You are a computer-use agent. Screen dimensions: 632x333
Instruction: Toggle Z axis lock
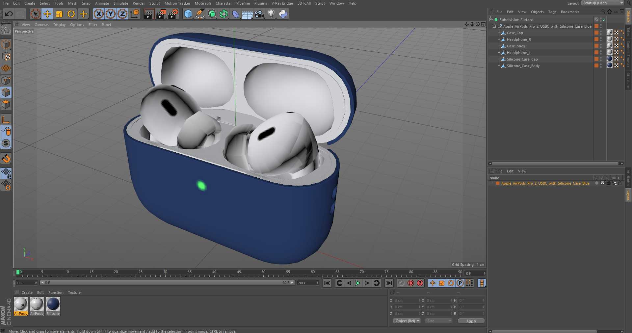122,14
